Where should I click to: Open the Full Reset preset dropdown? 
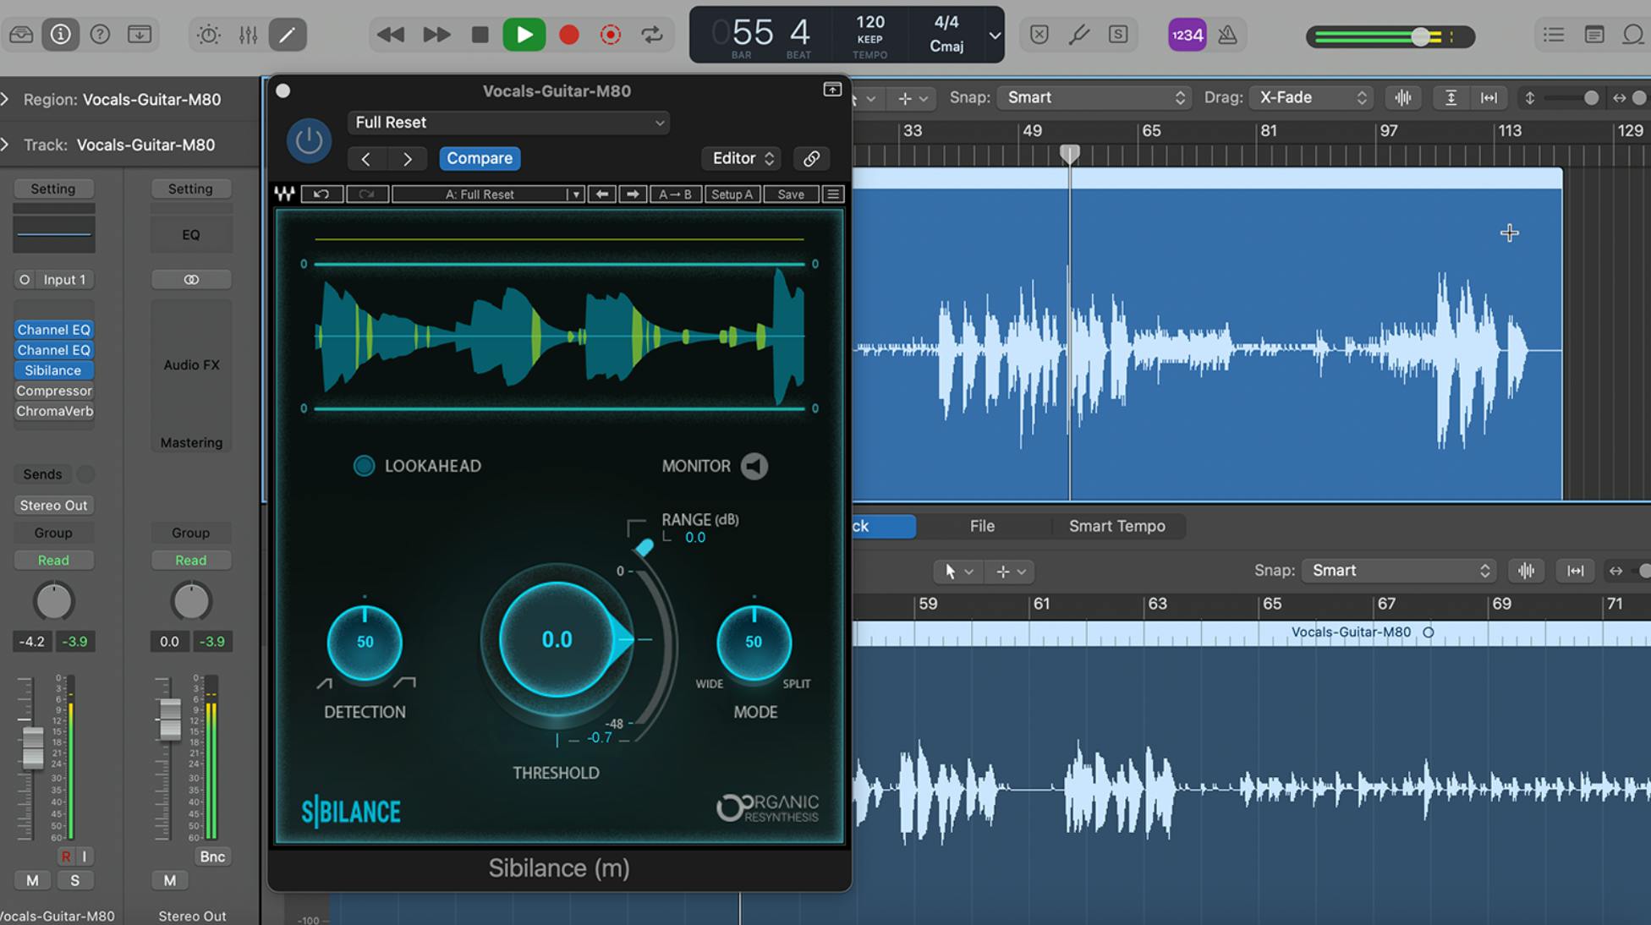pyautogui.click(x=508, y=123)
